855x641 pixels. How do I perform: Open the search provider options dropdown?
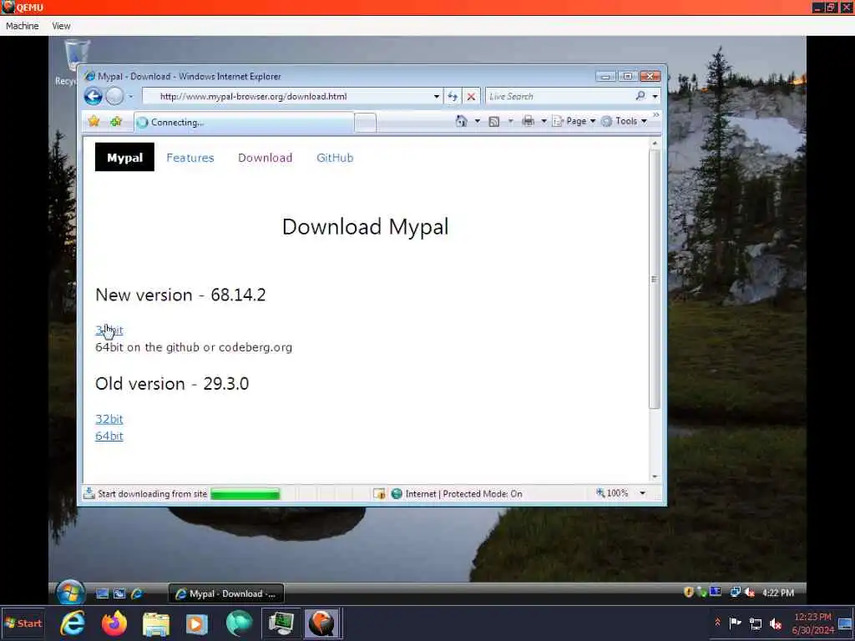[655, 97]
